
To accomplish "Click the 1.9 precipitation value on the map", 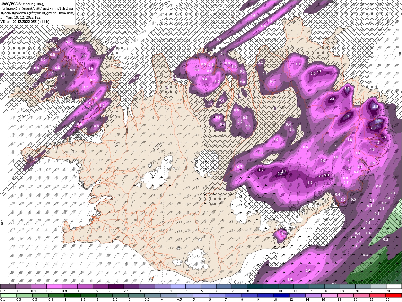I will pos(91,69).
